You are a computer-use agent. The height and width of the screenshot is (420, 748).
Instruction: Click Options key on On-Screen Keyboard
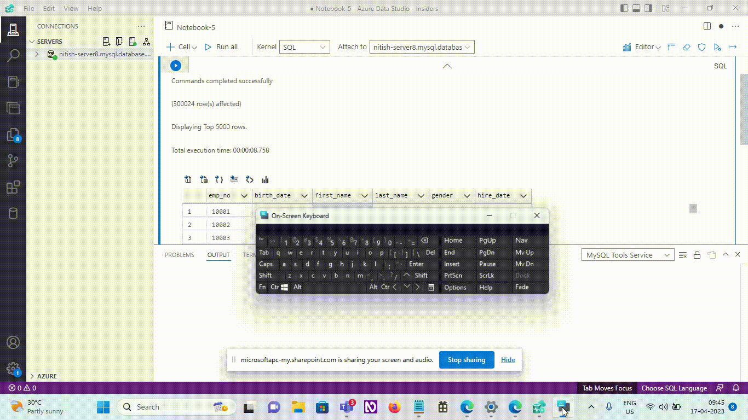tap(455, 288)
